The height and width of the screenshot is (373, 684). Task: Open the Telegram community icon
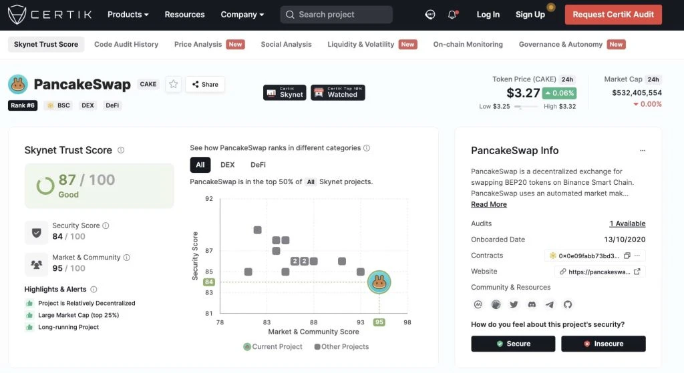(550, 304)
